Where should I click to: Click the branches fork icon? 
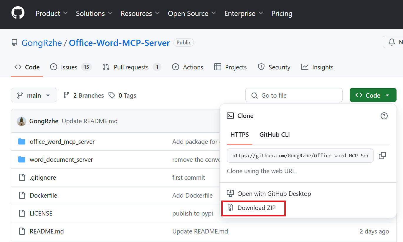coord(66,95)
